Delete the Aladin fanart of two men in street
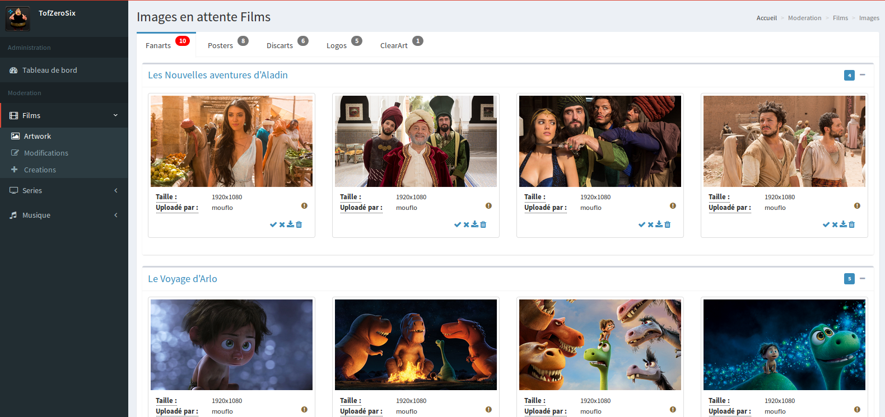Viewport: 885px width, 417px height. [x=852, y=224]
